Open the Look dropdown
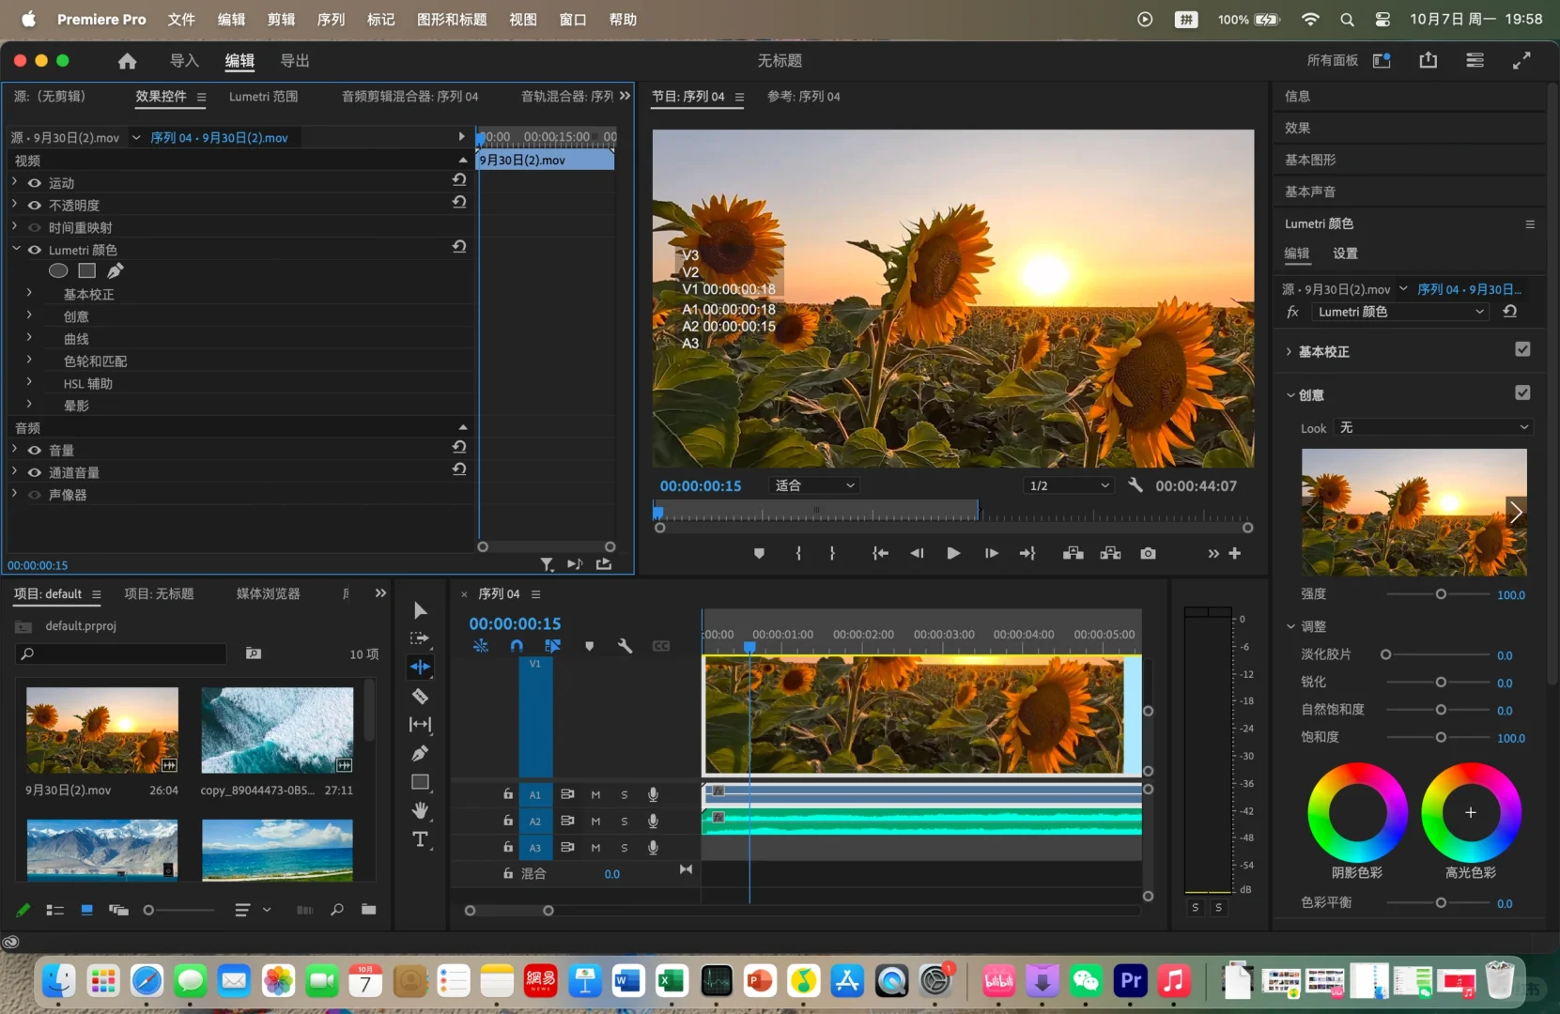Image resolution: width=1560 pixels, height=1014 pixels. (x=1433, y=428)
